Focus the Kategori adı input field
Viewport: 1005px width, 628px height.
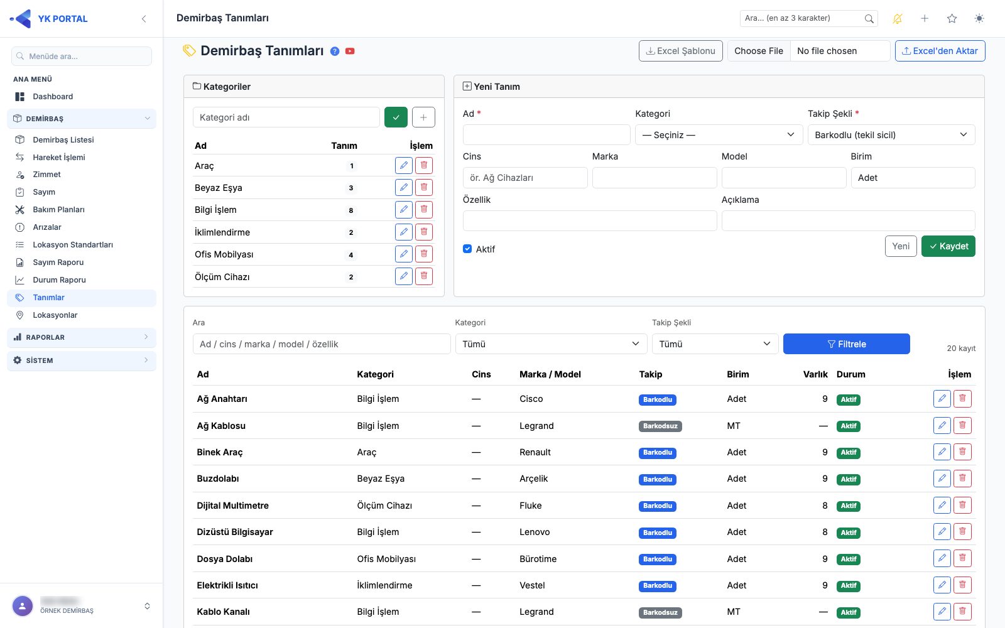[286, 117]
